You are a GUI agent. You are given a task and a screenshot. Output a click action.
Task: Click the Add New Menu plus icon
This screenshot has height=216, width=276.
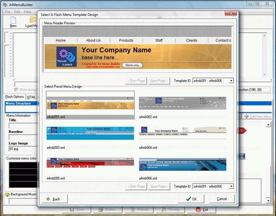click(246, 116)
